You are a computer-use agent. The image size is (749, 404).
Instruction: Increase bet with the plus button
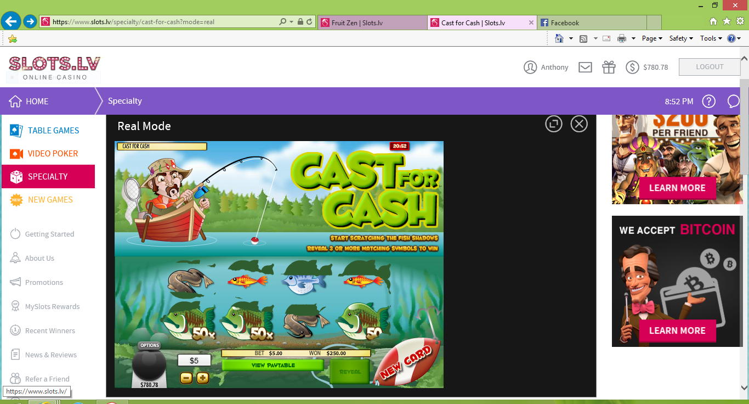[203, 378]
